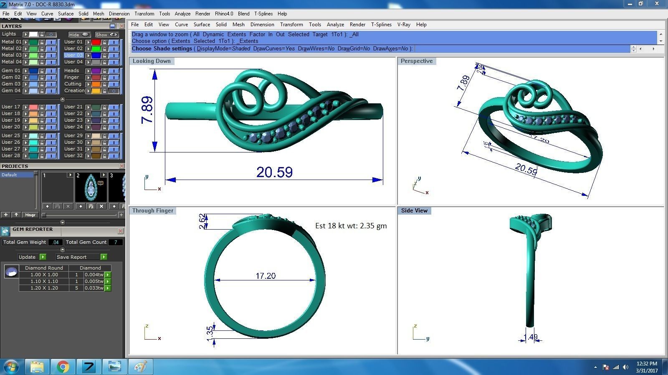
Task: Click the delete X icon under project slot 2
Action: [x=101, y=206]
